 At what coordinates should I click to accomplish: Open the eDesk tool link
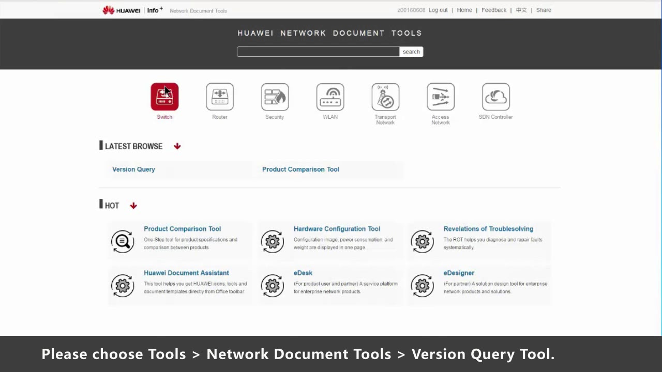pyautogui.click(x=303, y=273)
